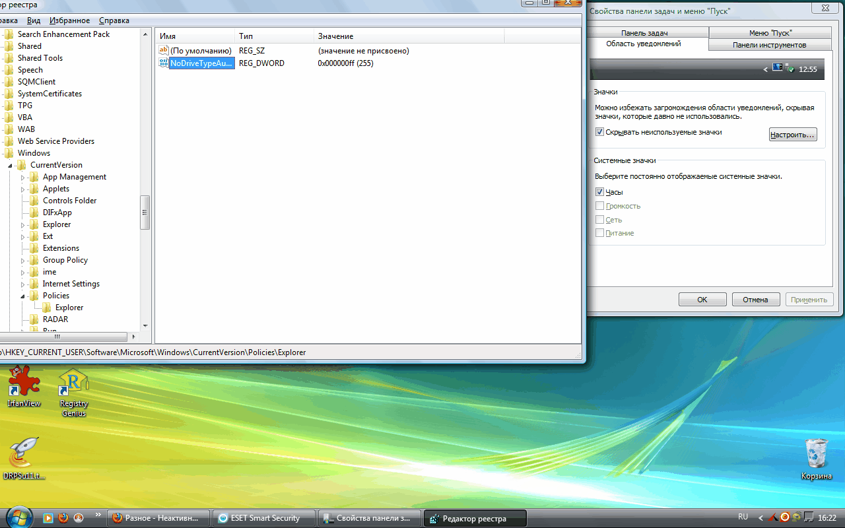Expand the App Management registry key

point(23,177)
